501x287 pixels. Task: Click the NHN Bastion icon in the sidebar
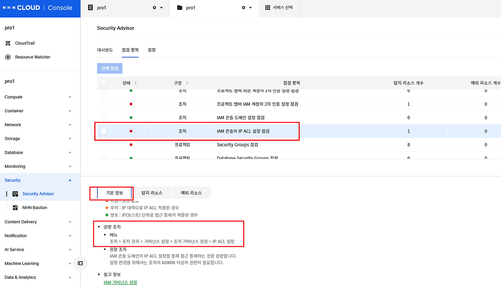click(x=16, y=208)
